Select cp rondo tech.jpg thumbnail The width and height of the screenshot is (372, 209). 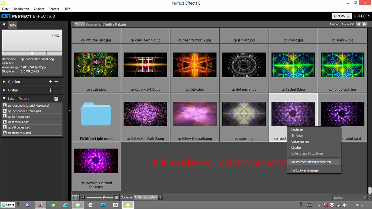[343, 65]
